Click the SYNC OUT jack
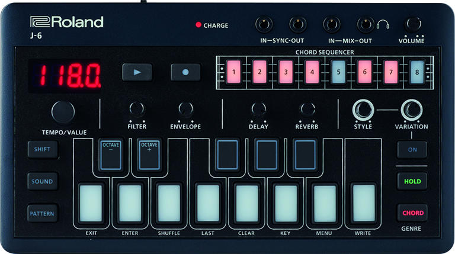Image resolution: width=455 pixels, height=254 pixels. (298, 24)
